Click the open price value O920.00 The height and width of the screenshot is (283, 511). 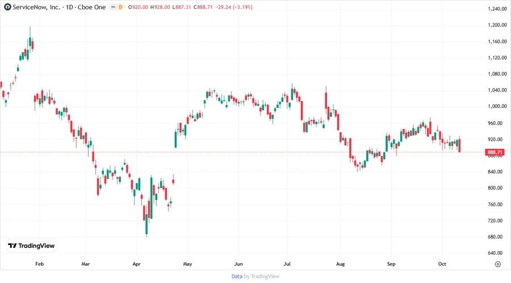(137, 7)
